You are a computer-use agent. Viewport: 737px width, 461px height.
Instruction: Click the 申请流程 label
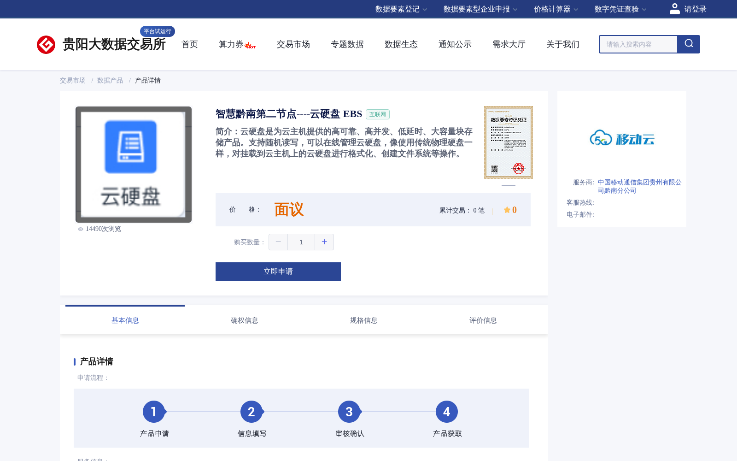93,378
